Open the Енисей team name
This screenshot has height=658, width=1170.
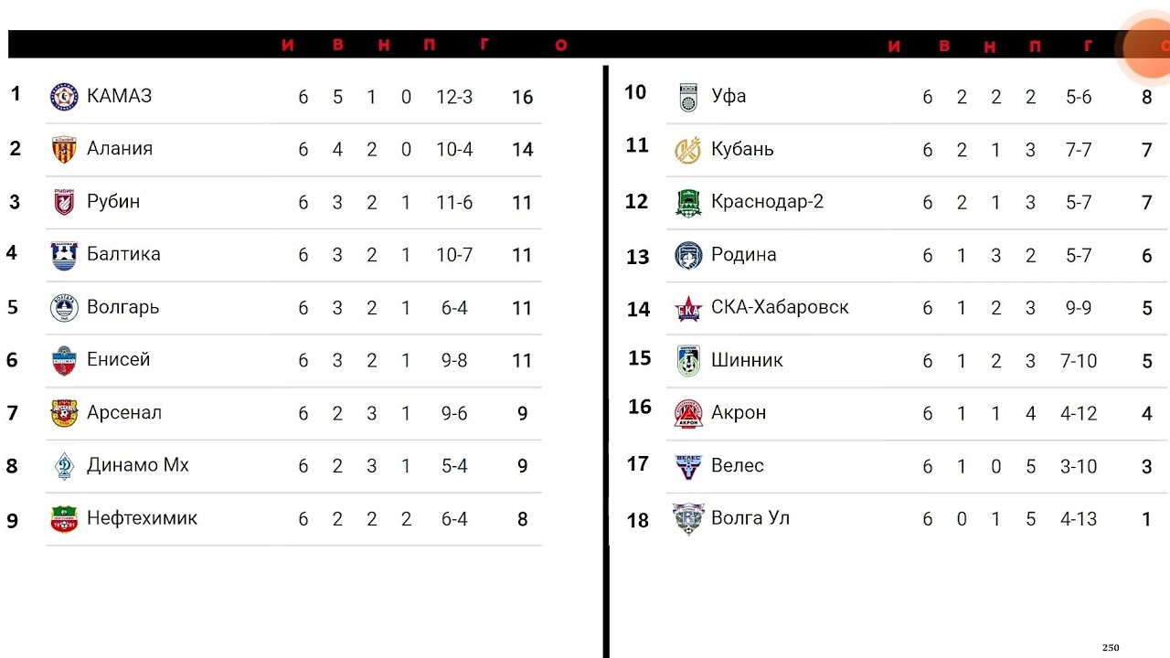coord(118,359)
